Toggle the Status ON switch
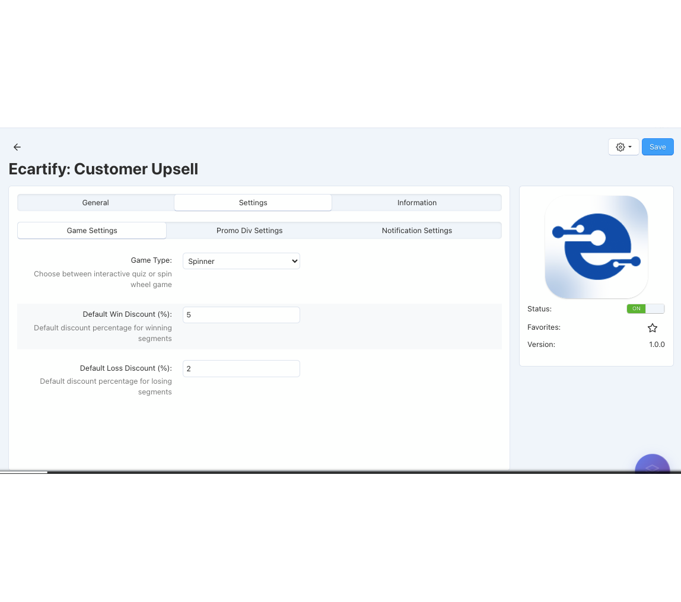Screen dimensions: 681x602 tap(645, 309)
